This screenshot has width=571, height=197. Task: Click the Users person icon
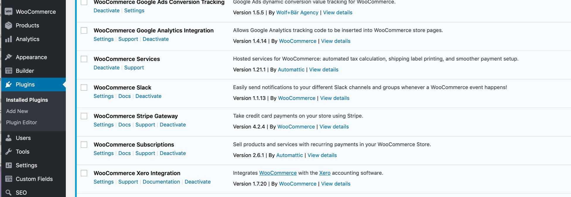[8, 138]
